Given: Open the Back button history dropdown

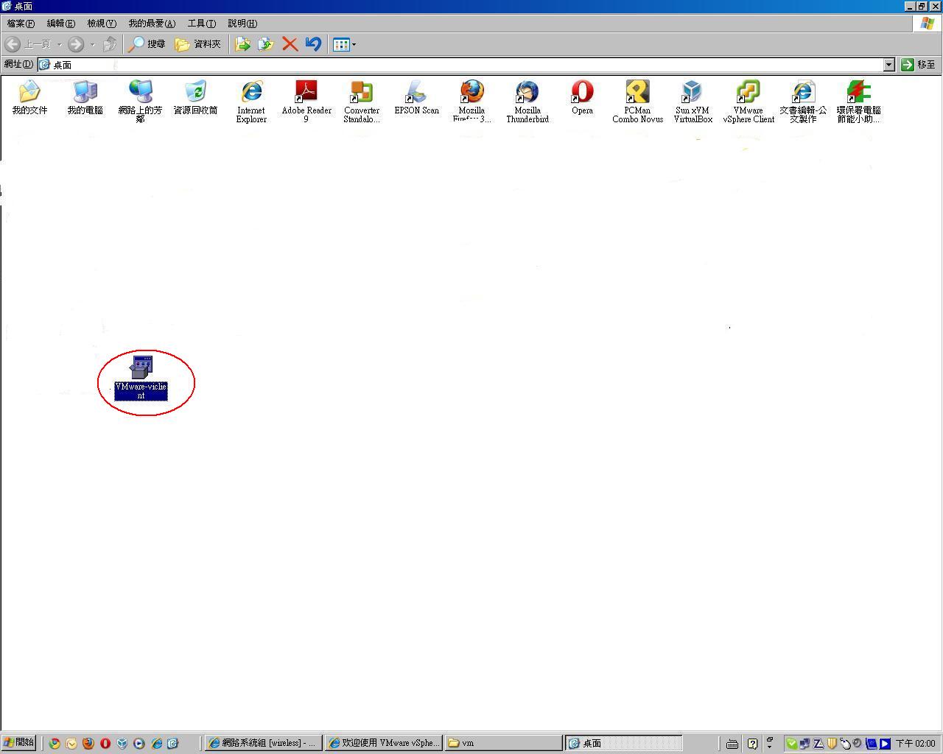Looking at the screenshot, I should 60,44.
